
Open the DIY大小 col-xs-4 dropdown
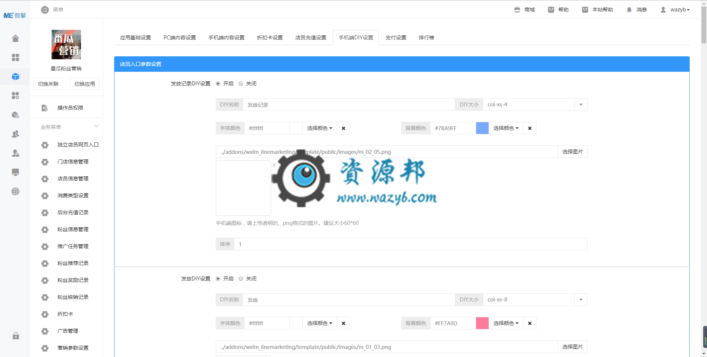581,105
